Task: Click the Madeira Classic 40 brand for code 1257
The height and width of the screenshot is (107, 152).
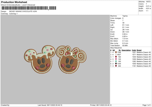Action: (144, 52)
